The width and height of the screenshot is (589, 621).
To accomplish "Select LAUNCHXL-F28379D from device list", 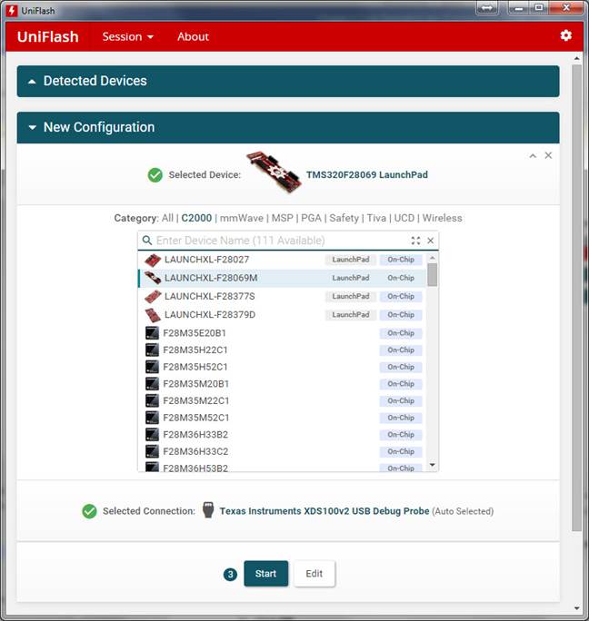I will (x=210, y=314).
